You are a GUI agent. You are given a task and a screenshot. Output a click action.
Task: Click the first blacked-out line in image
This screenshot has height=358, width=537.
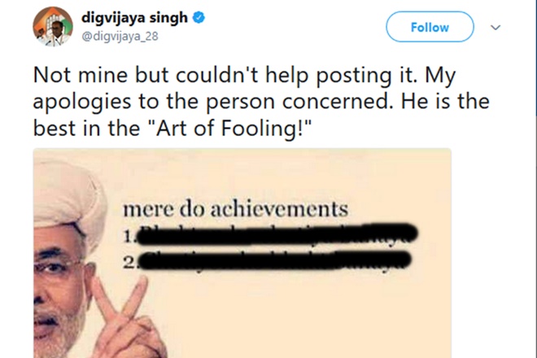(277, 235)
